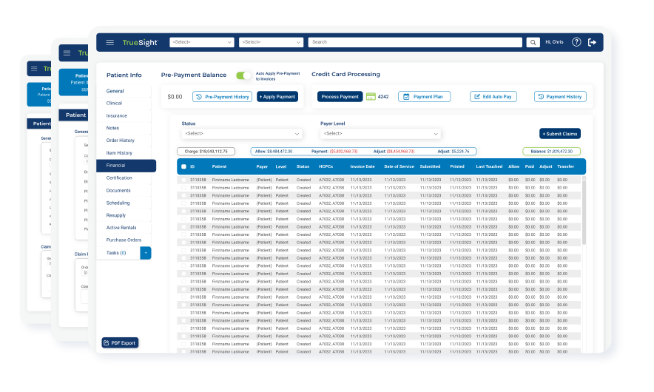Click the Submit Claims button
The height and width of the screenshot is (392, 654).
coord(560,134)
